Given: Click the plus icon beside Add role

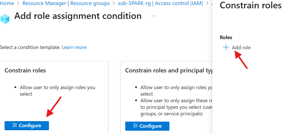Looking at the screenshot, I should [226, 47].
